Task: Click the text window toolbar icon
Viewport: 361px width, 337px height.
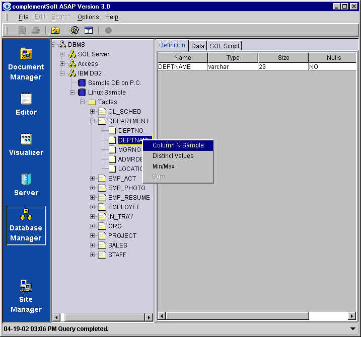Action: click(89, 30)
